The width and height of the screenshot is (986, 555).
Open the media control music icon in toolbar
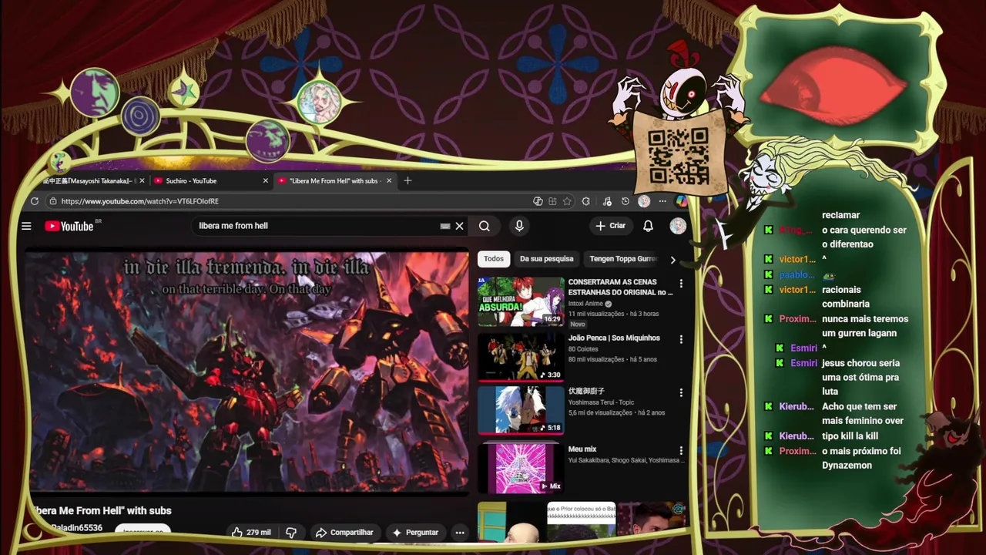tap(607, 201)
